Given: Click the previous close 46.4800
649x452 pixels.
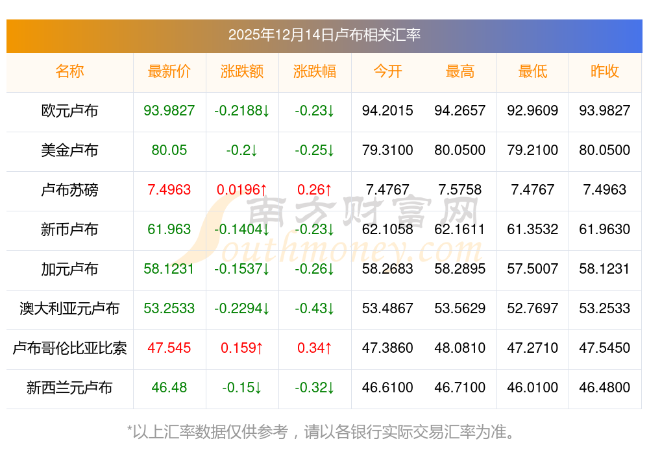Looking at the screenshot, I should 605,388.
